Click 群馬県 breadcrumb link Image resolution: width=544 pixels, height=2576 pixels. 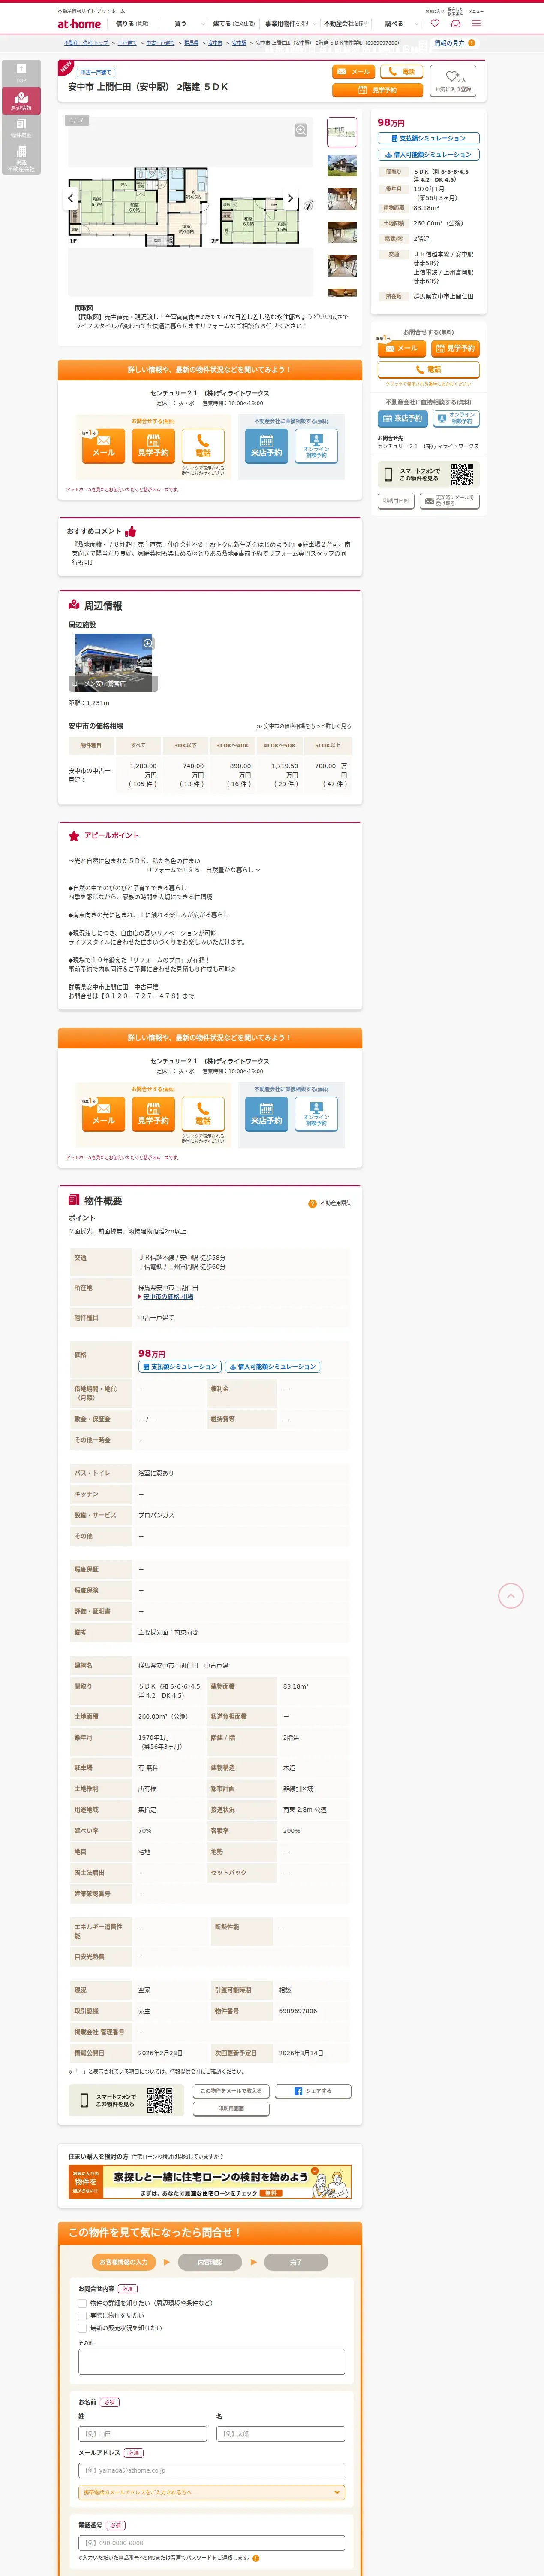click(192, 43)
